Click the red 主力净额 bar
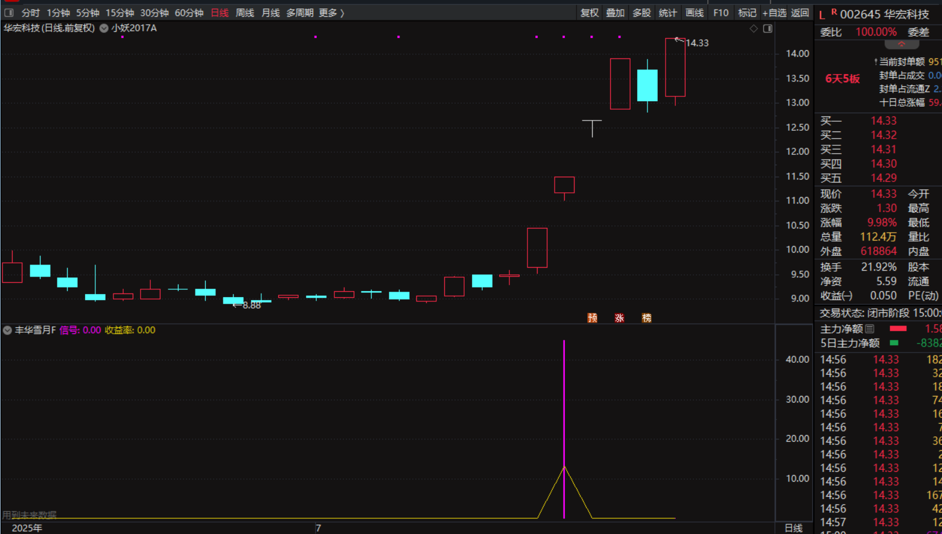The width and height of the screenshot is (942, 534). 898,328
